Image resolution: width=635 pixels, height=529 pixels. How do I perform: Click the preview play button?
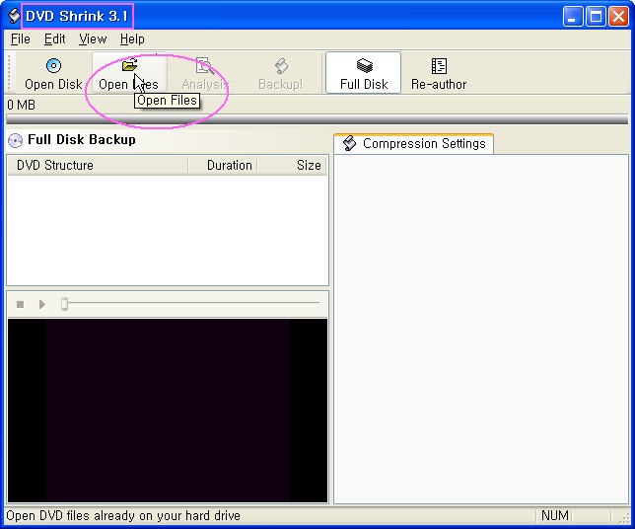pyautogui.click(x=41, y=304)
